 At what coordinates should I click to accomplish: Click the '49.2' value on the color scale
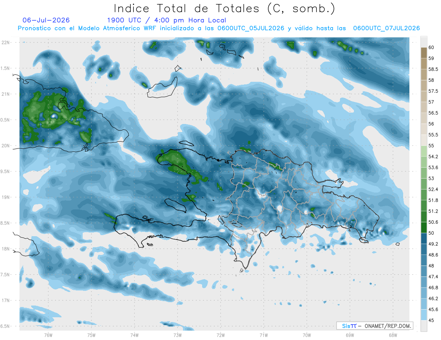pyautogui.click(x=433, y=244)
